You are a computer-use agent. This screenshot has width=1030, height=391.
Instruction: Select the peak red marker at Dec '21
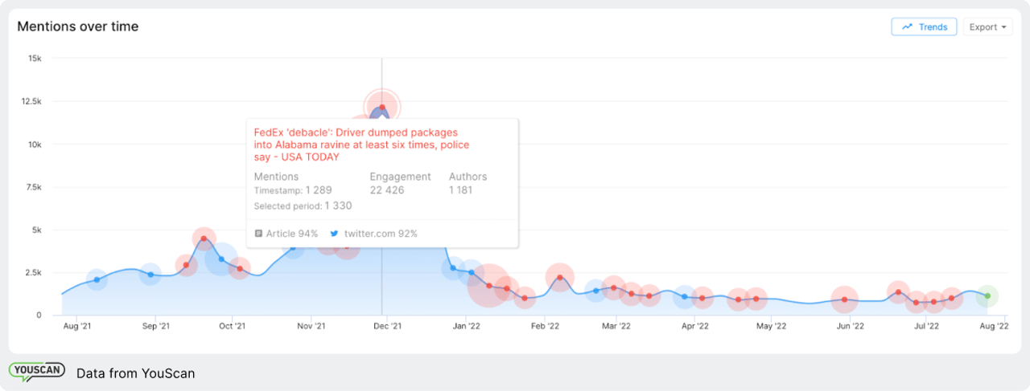[x=382, y=107]
